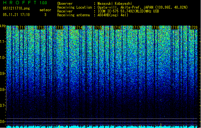Click the date stamp 05.11.21 17:10
Screen dimensions: 201x128
16,15
